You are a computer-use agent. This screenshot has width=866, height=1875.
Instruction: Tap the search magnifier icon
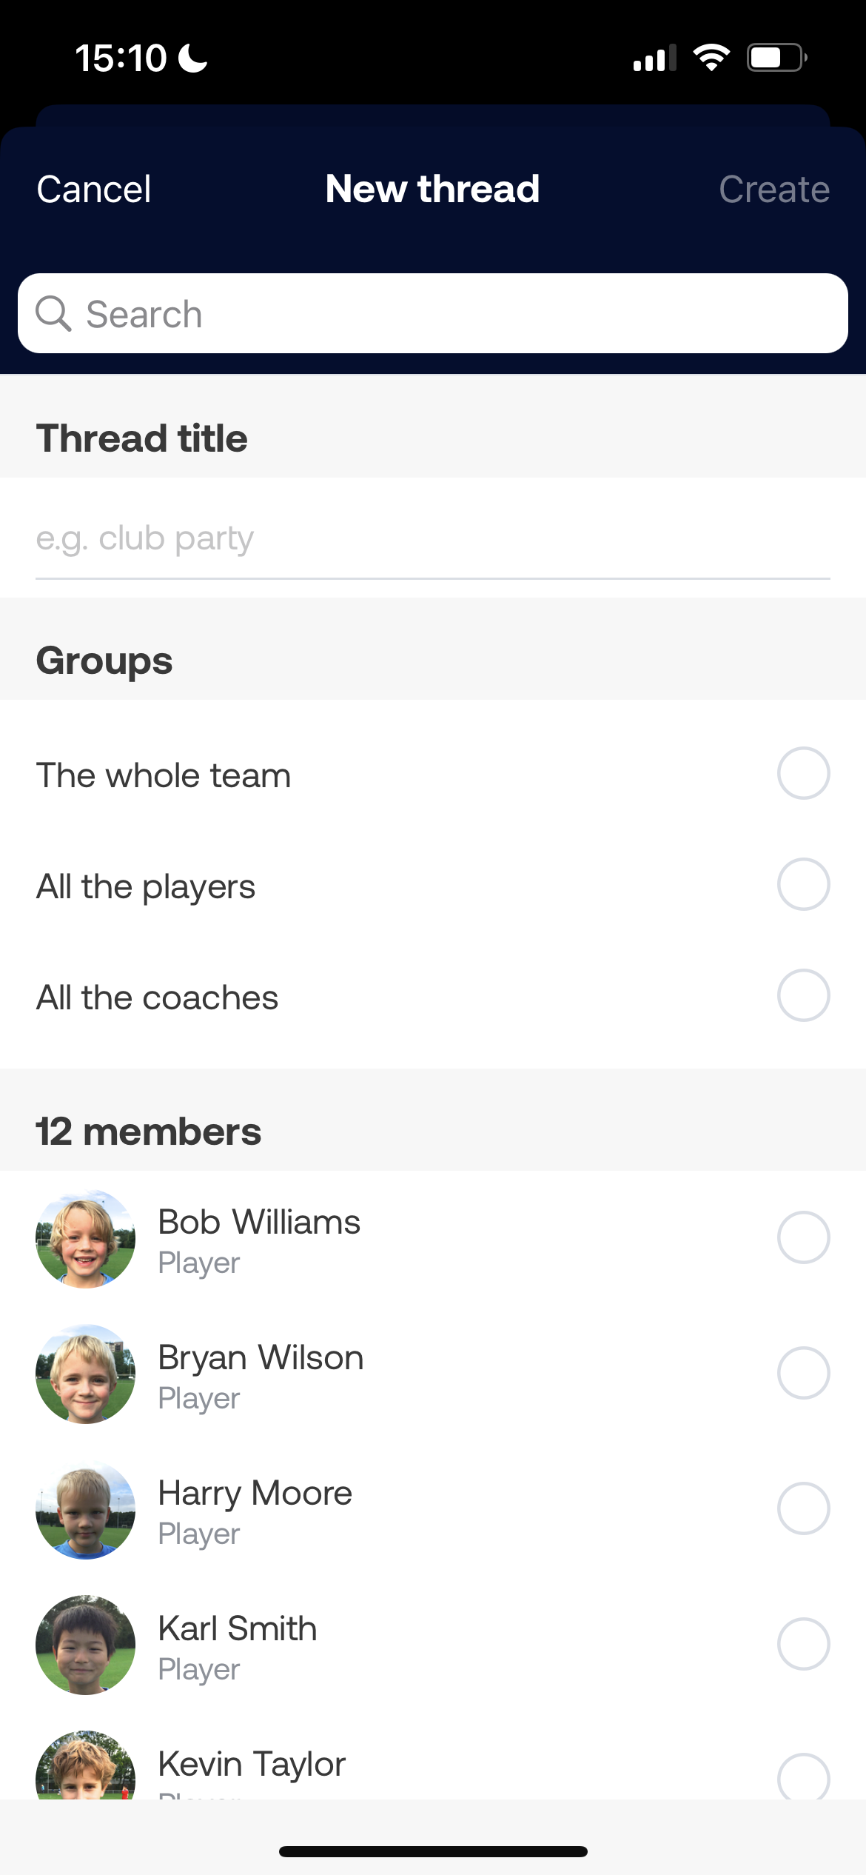(53, 313)
